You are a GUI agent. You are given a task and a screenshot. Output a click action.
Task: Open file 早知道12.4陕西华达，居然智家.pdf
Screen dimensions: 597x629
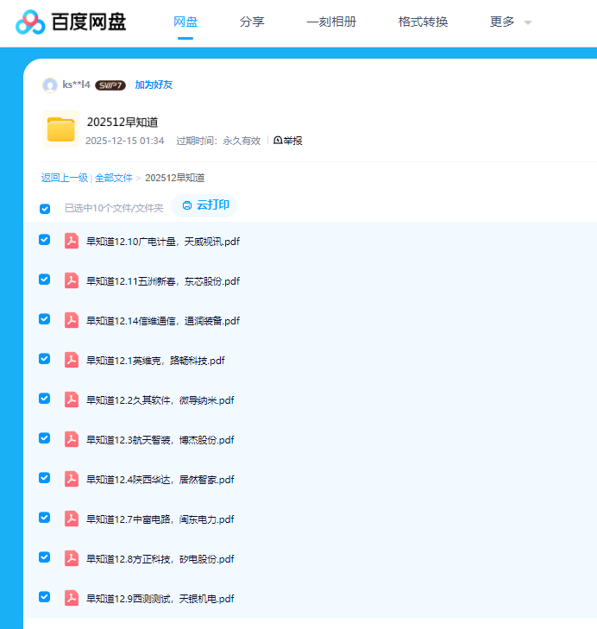click(x=160, y=480)
